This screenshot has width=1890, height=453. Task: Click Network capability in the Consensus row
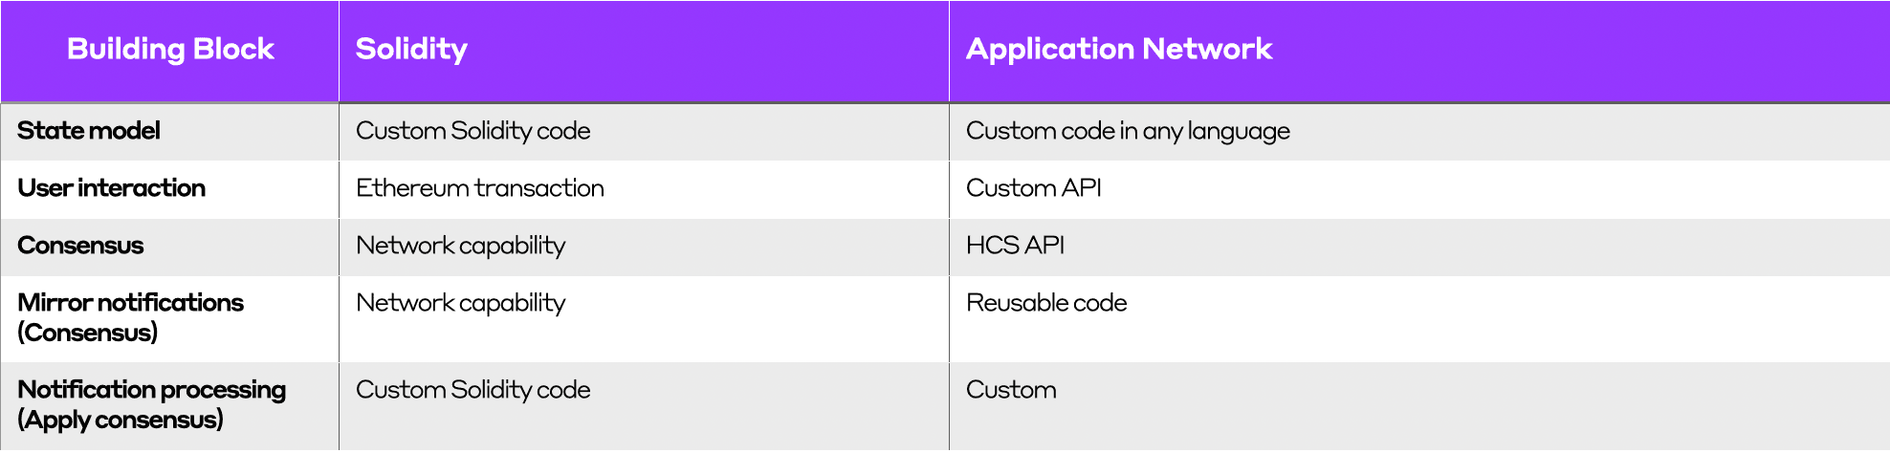461,246
